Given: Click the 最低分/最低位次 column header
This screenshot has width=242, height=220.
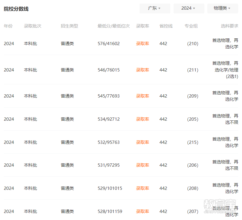Looking at the screenshot, I should click(114, 26).
